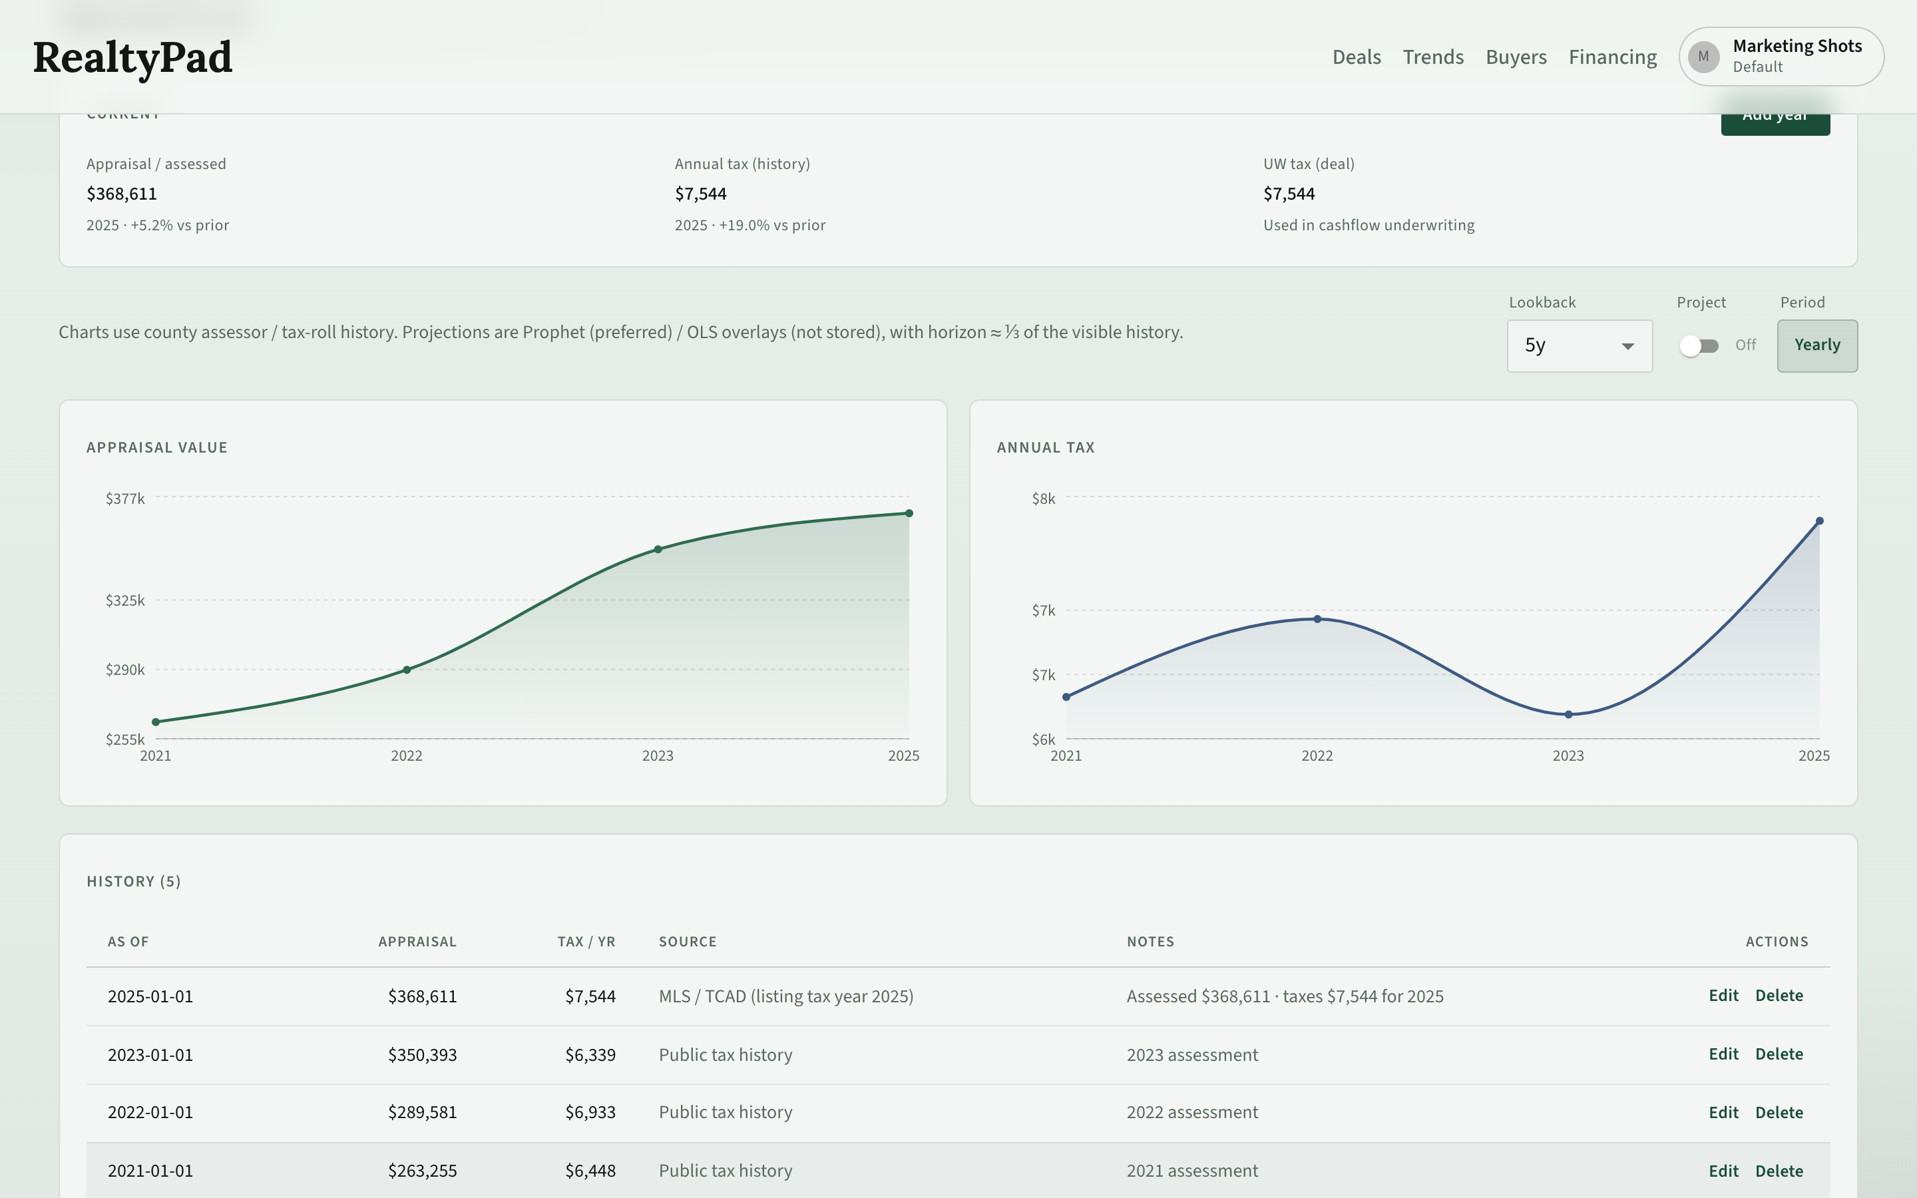
Task: Select the $263,255 appraisal cell
Action: [x=422, y=1171]
